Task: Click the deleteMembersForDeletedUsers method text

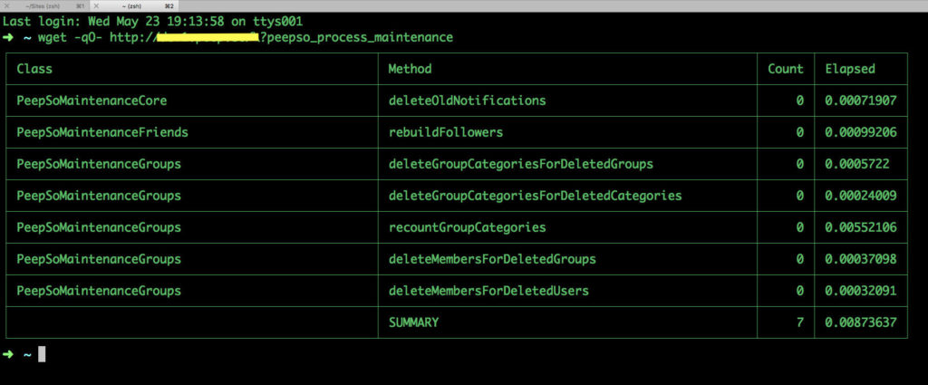Action: coord(488,291)
